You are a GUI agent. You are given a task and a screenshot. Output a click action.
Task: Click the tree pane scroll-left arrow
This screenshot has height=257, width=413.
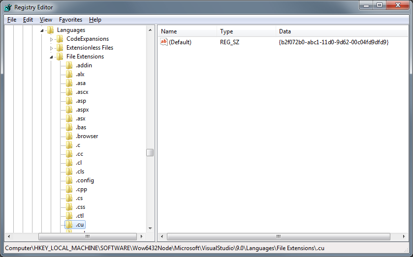point(9,236)
